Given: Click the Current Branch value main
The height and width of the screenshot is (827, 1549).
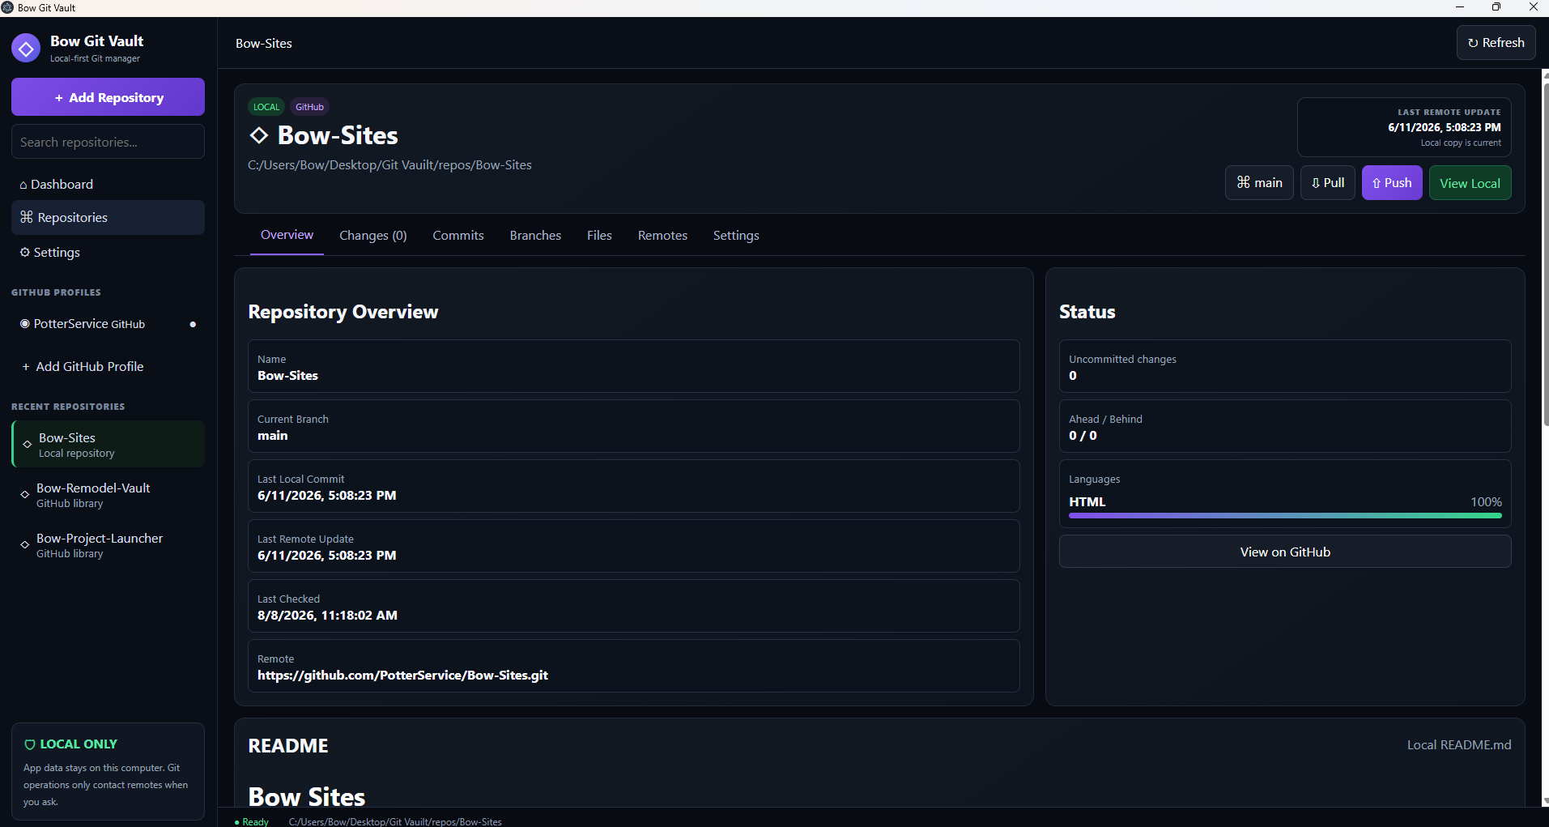Looking at the screenshot, I should click(x=273, y=436).
